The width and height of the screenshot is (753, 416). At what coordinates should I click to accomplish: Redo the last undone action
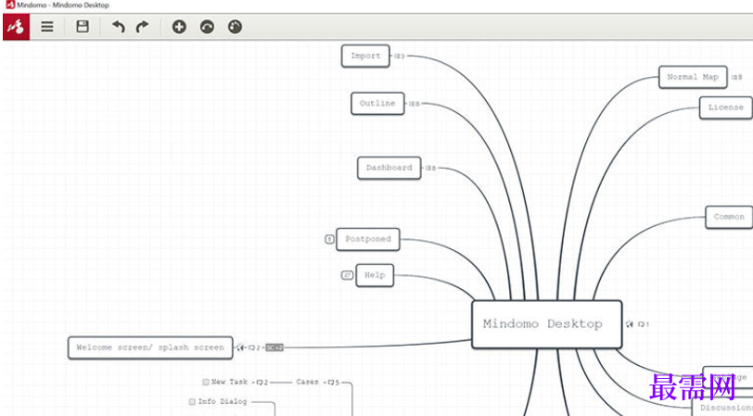[142, 26]
